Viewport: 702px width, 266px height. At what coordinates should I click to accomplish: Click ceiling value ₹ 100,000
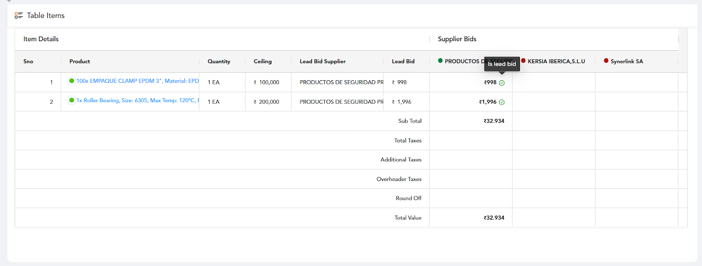(x=266, y=82)
